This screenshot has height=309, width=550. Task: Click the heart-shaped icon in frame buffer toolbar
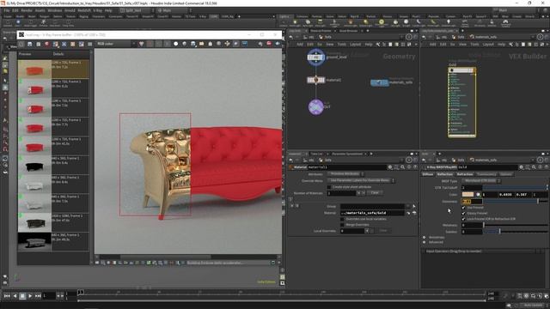141,44
